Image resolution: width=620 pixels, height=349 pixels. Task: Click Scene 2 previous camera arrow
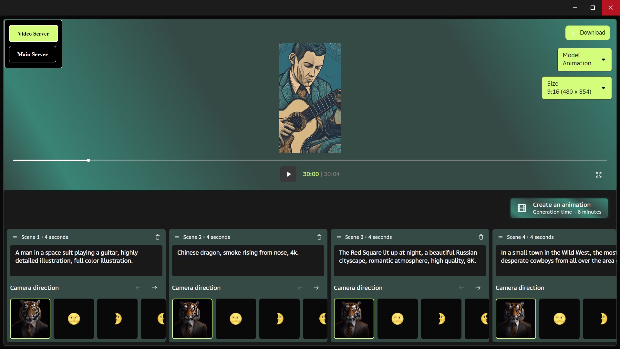click(300, 288)
